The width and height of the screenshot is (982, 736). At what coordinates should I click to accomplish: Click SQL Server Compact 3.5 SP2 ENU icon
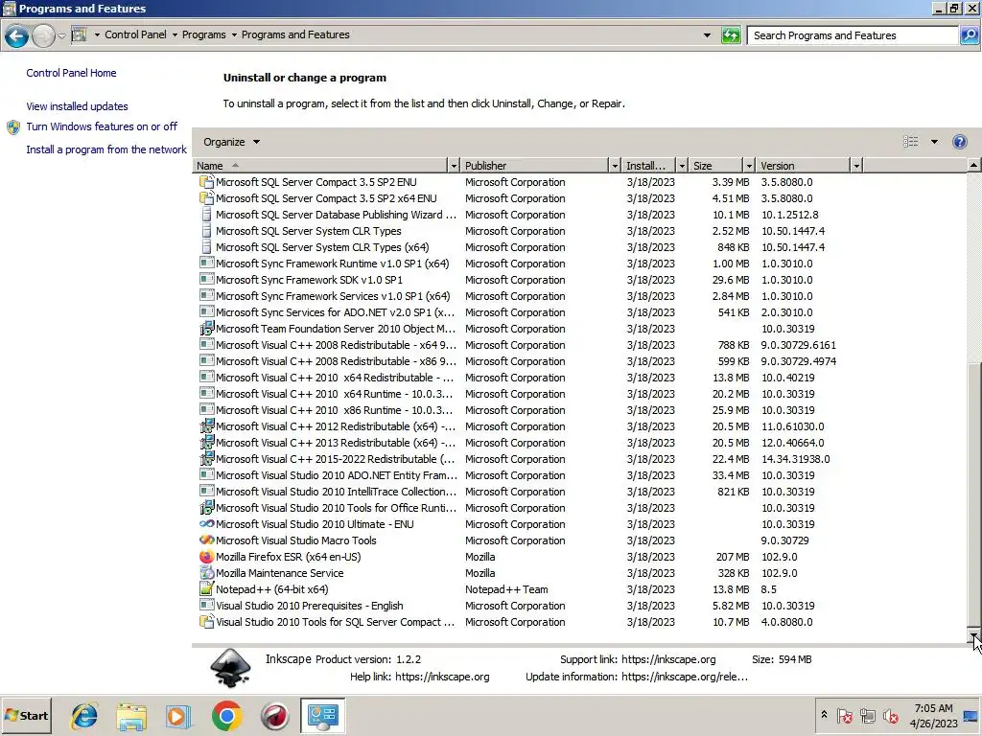pos(206,182)
